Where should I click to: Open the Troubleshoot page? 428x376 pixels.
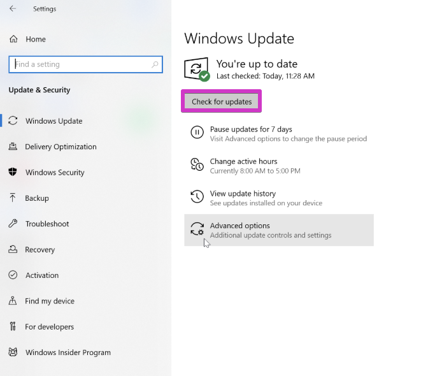[x=47, y=224]
